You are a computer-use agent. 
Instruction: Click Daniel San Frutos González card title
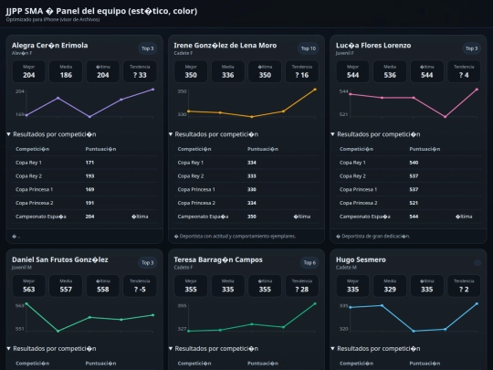pyautogui.click(x=59, y=259)
